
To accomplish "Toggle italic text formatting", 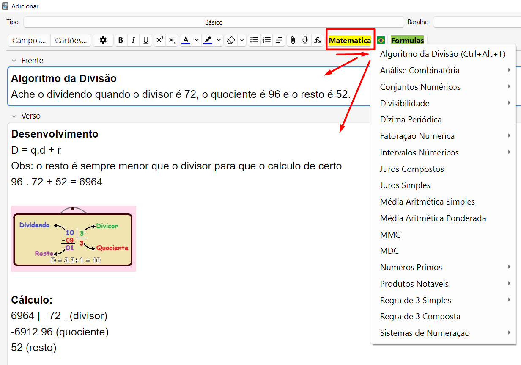I will click(x=133, y=40).
